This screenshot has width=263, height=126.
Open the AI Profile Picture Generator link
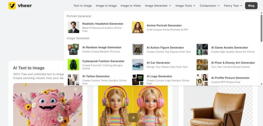tap(230, 78)
